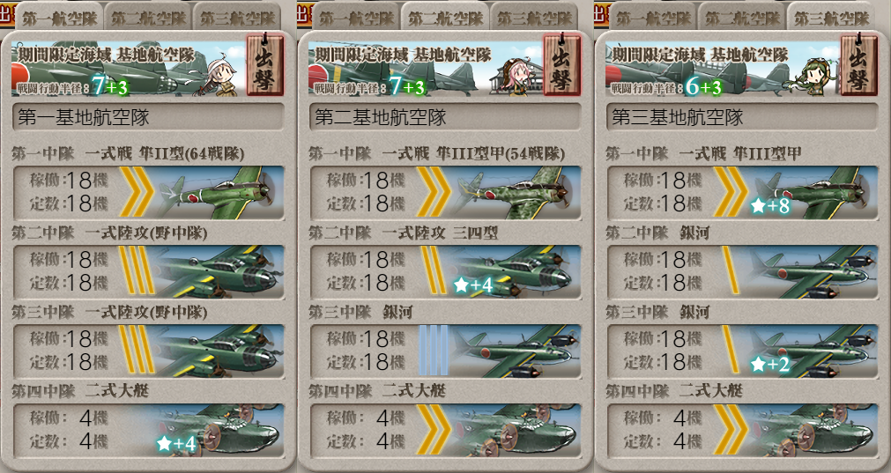Click the 一式戦 隼II型(64戦隊) fighter plane icon
891x473 pixels.
tap(219, 193)
